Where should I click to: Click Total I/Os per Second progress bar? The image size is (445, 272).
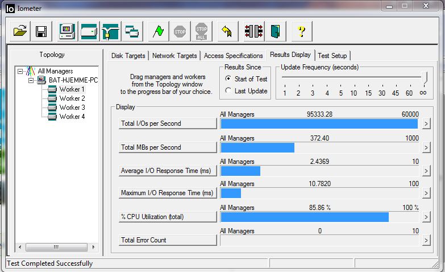tap(319, 123)
